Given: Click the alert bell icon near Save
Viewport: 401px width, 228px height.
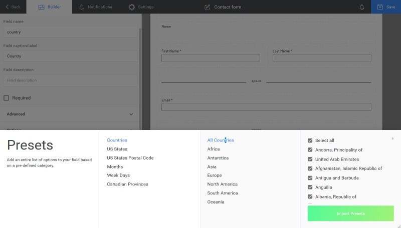Looking at the screenshot, I should tap(362, 7).
